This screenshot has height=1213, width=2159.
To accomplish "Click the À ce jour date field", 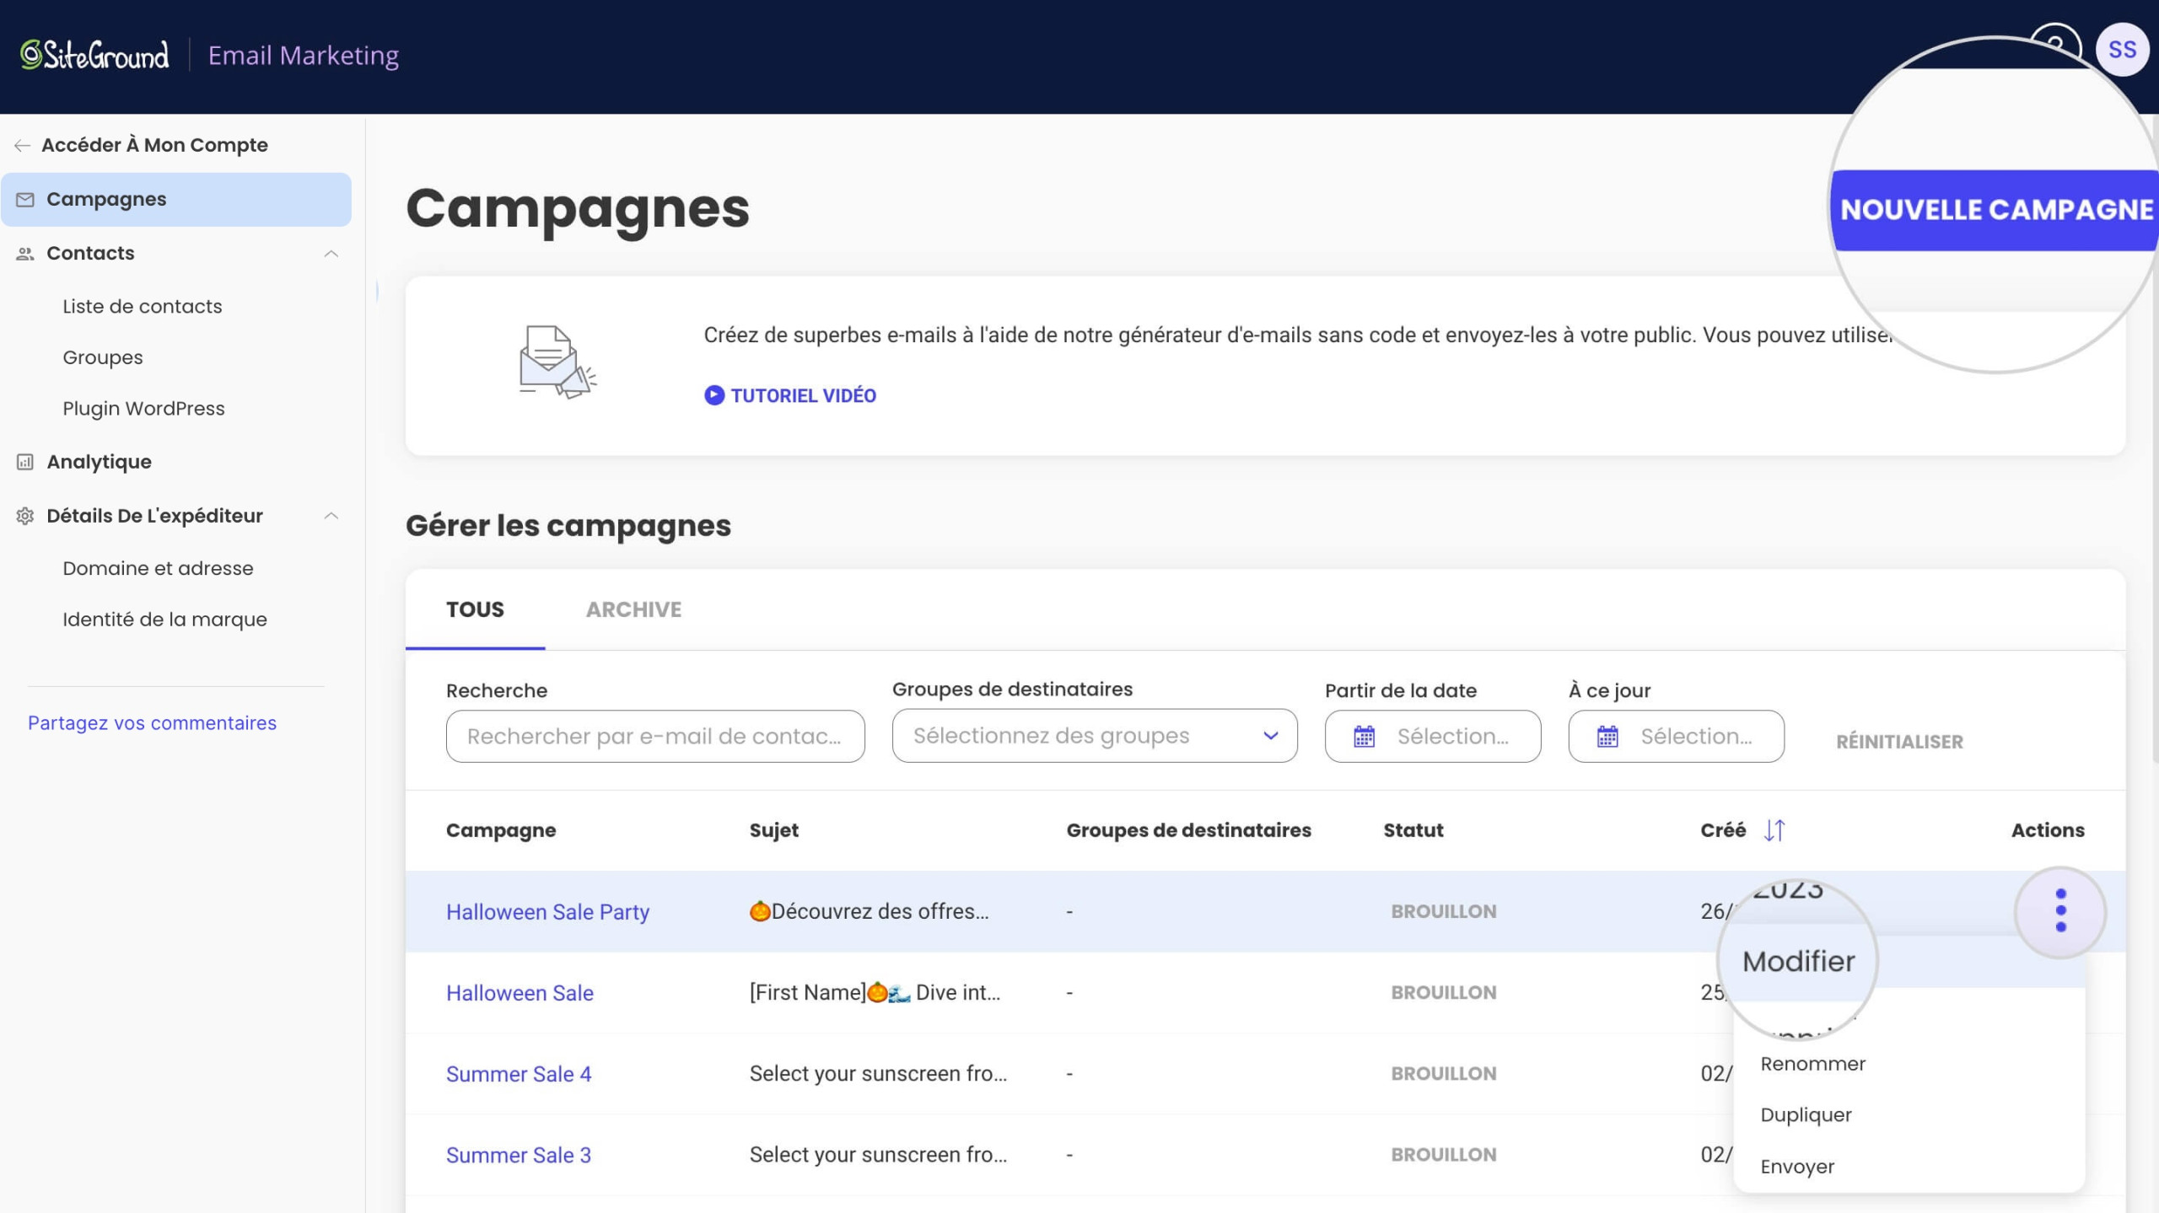I will [1676, 737].
